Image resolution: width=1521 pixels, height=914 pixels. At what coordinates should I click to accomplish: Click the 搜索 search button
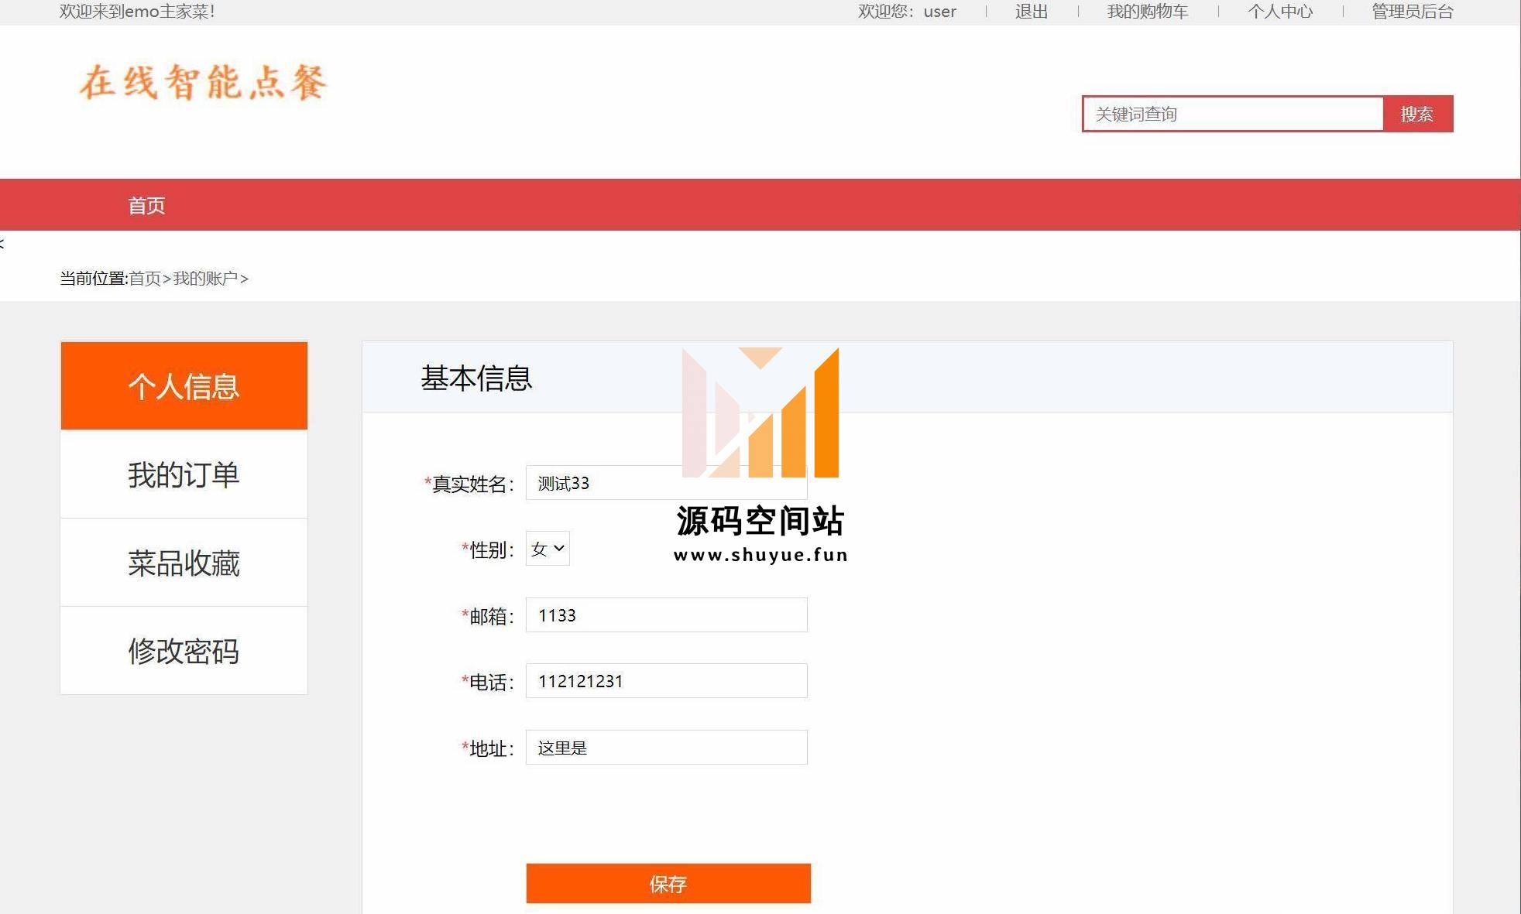click(x=1417, y=114)
